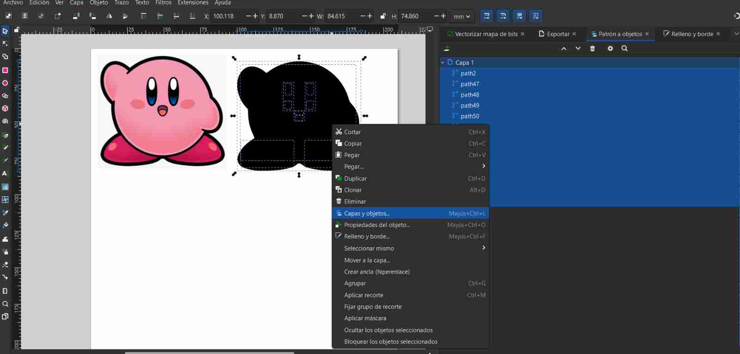This screenshot has height=354, width=740.
Task: Collapse the Capa 1 layer
Action: pyautogui.click(x=443, y=62)
